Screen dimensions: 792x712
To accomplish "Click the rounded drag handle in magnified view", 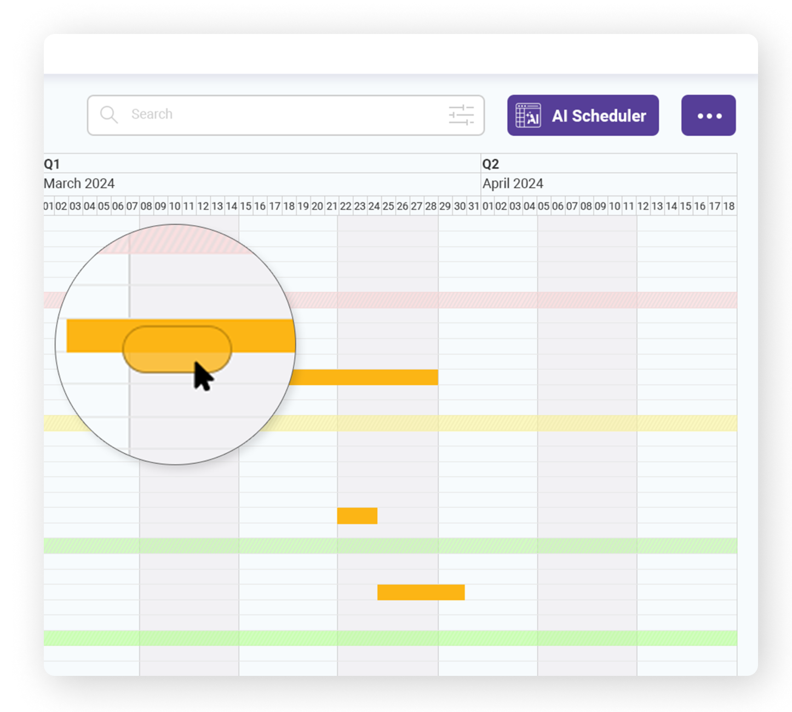I will 176,349.
